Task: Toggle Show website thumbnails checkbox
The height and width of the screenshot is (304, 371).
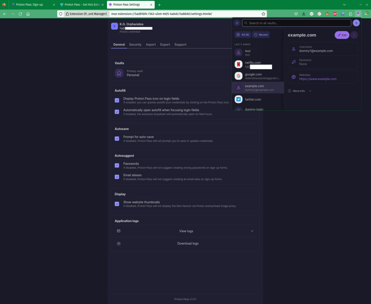Action: [x=117, y=204]
